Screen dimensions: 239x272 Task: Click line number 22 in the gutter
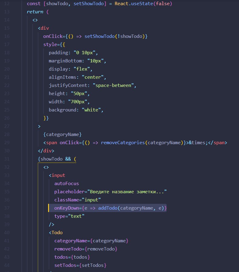pyautogui.click(x=7, y=85)
